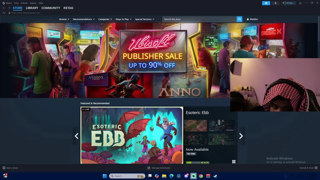Show previous featured game
This screenshot has width=320, height=180.
76,136
